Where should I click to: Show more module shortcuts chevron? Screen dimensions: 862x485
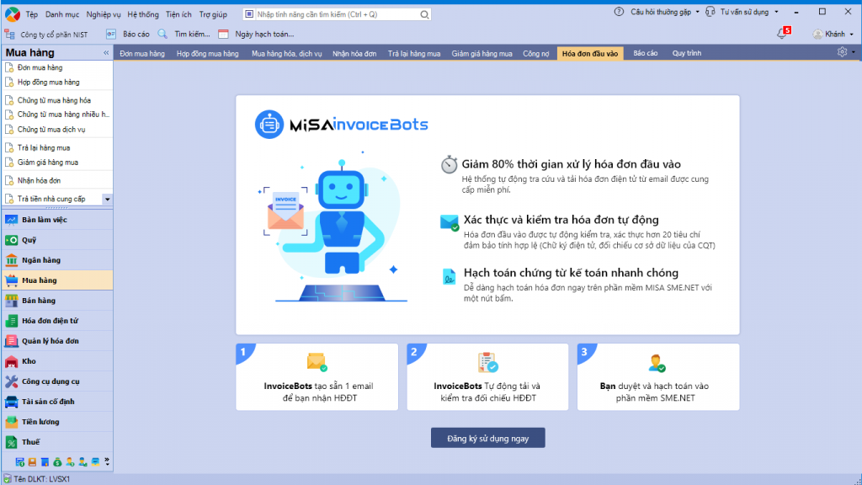(107, 462)
